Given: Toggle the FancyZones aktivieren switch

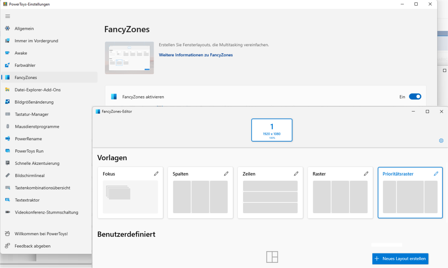Looking at the screenshot, I should tap(415, 97).
